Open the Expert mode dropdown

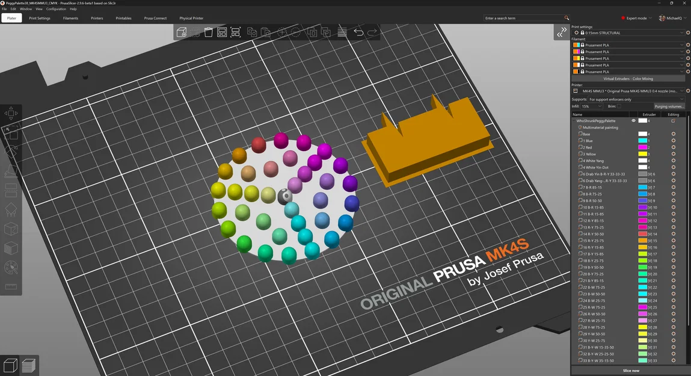click(636, 18)
